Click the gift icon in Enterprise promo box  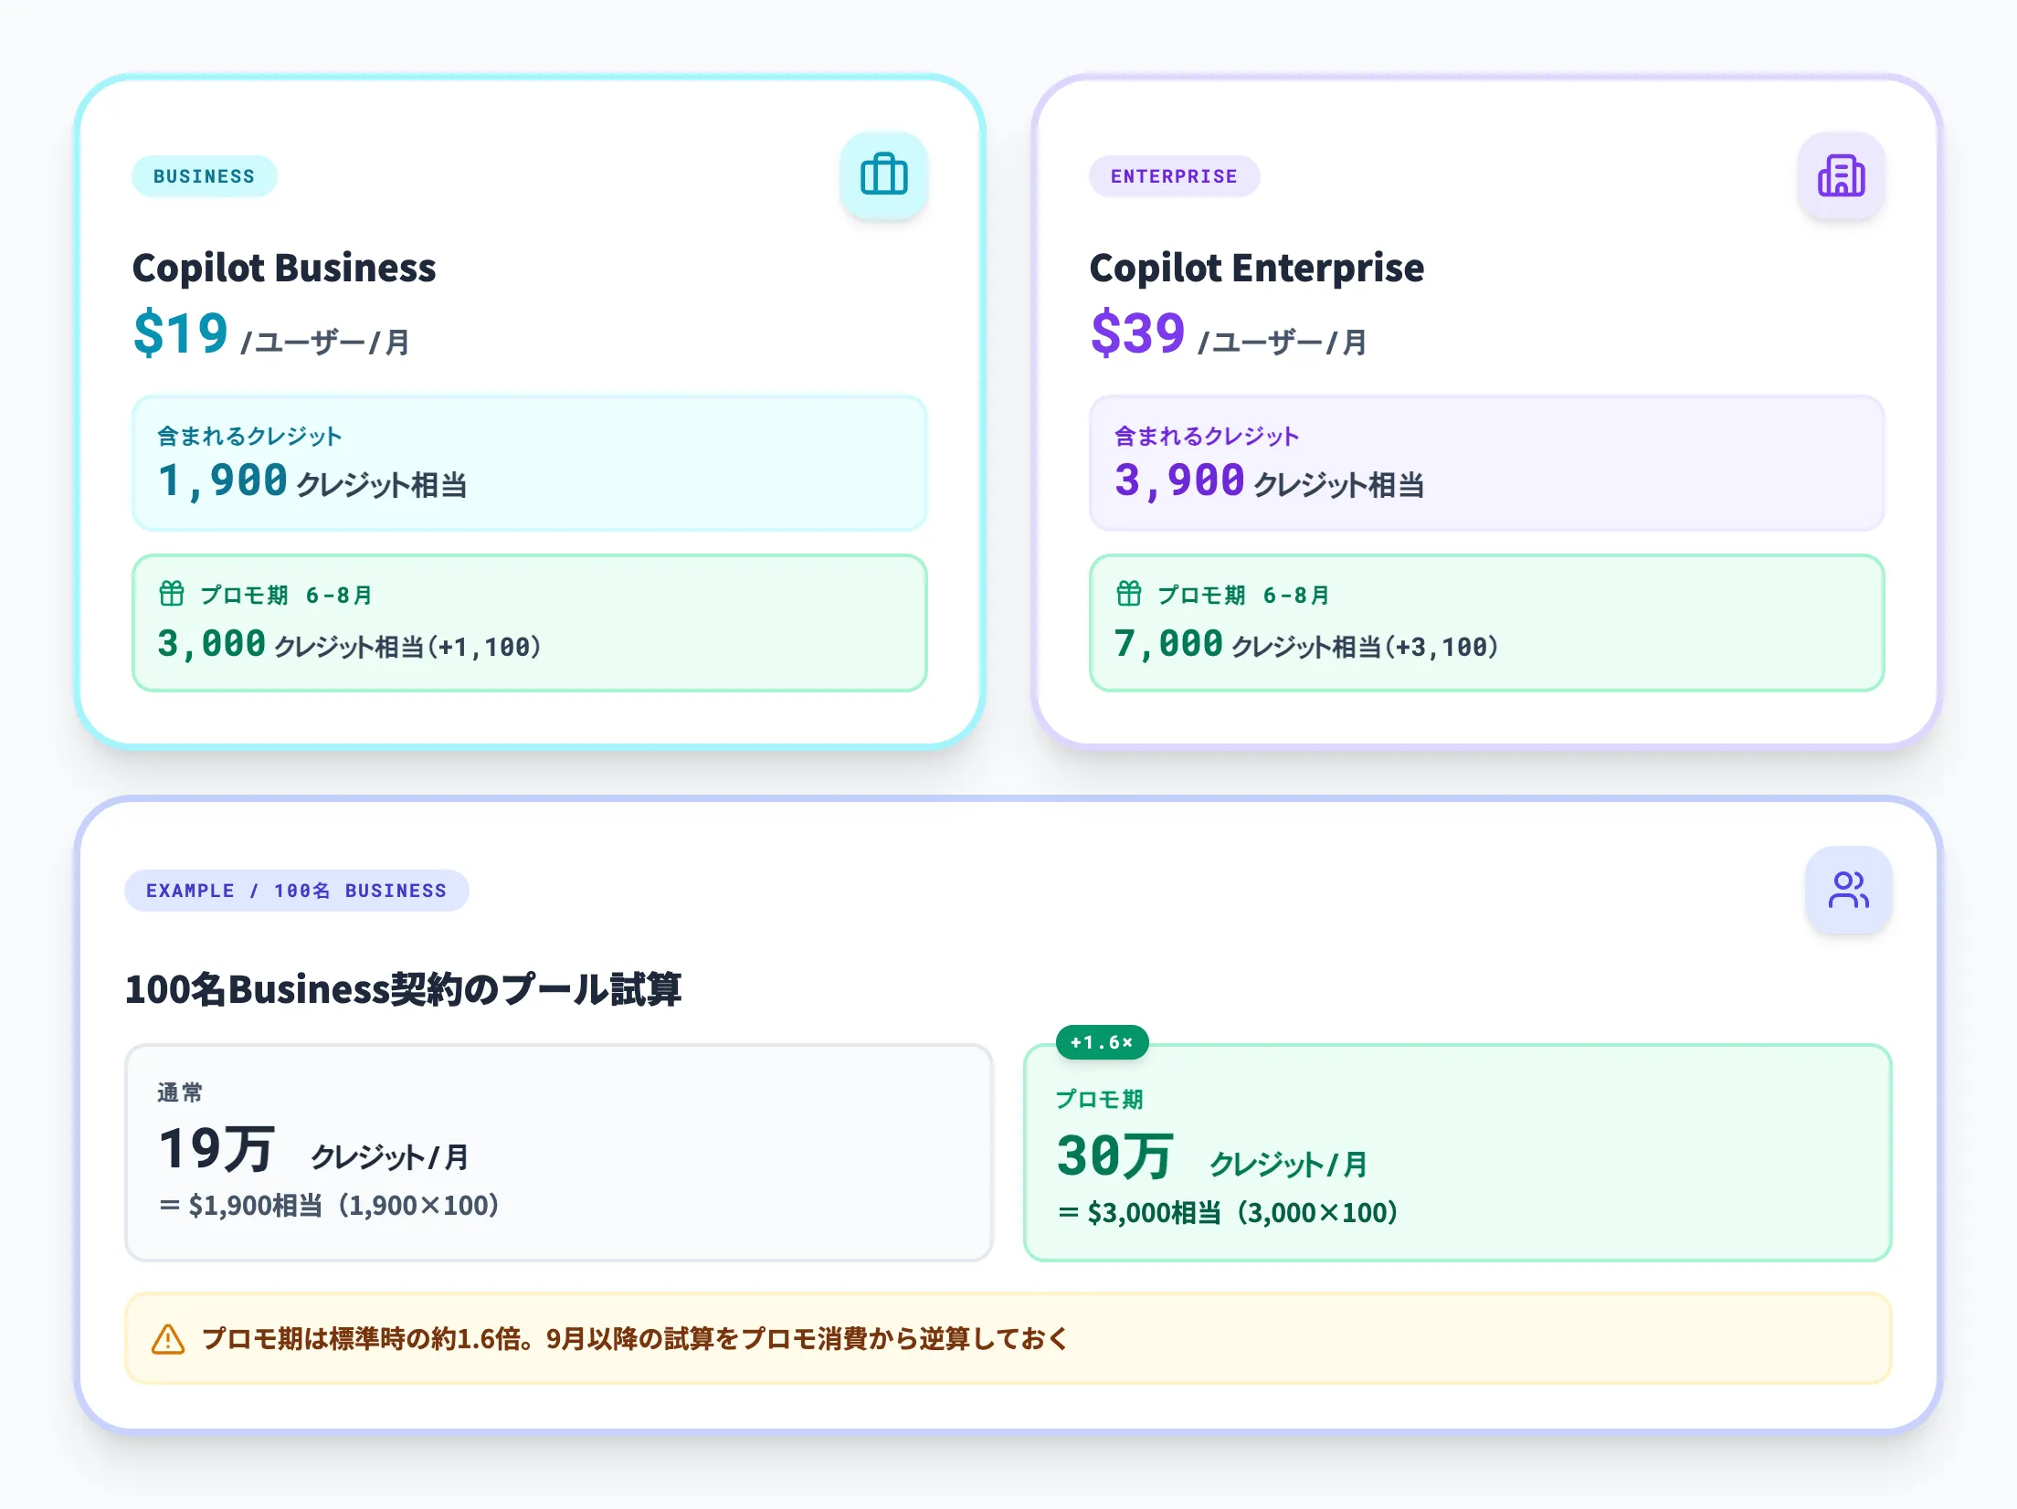[x=1129, y=594]
